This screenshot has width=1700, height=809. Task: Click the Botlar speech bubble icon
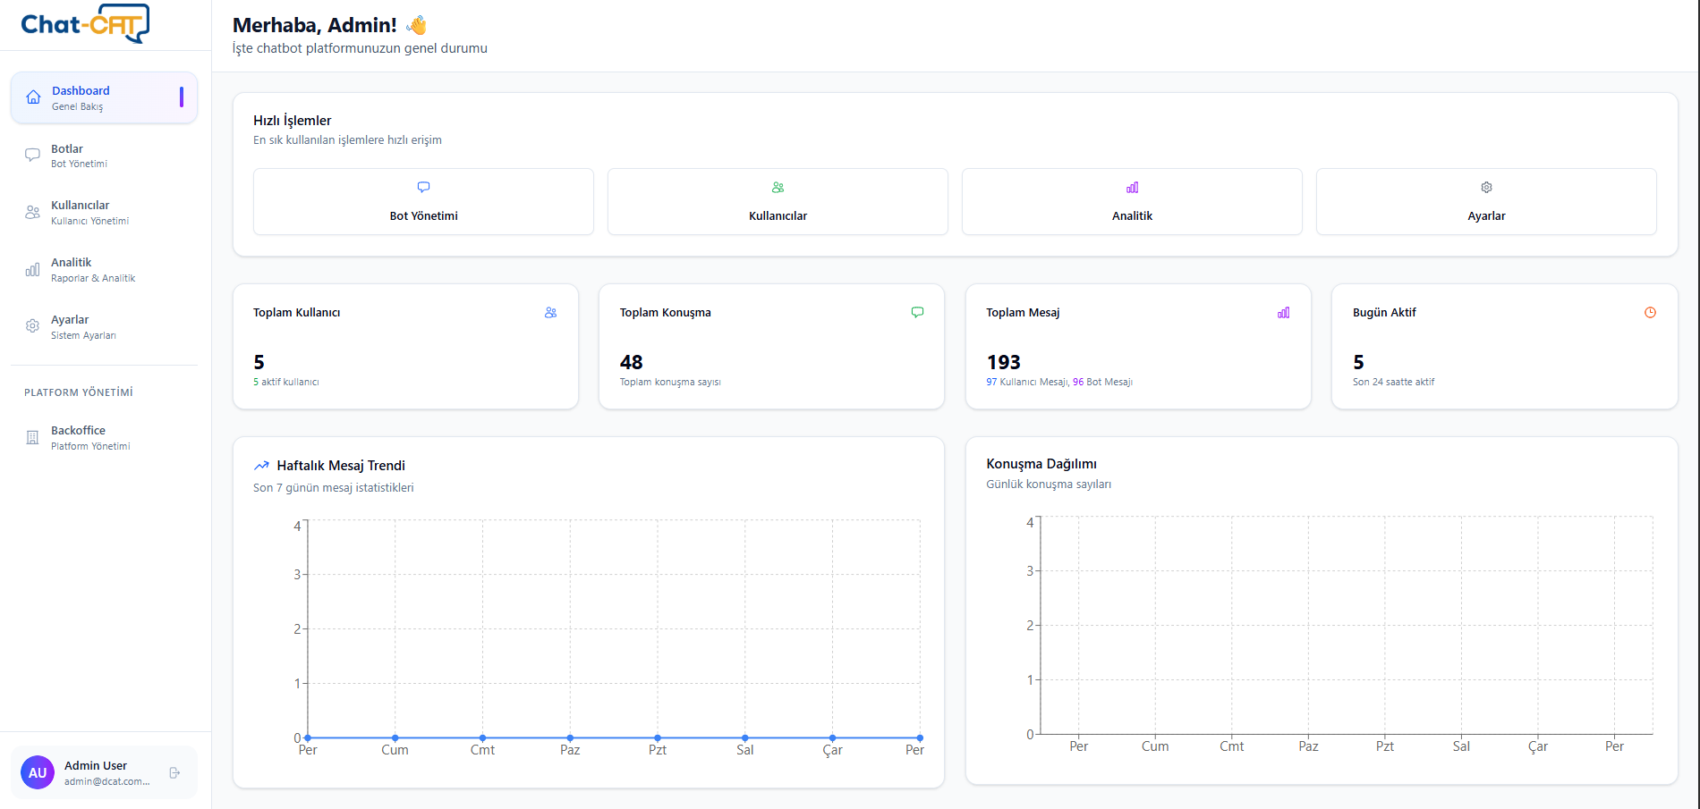click(33, 155)
